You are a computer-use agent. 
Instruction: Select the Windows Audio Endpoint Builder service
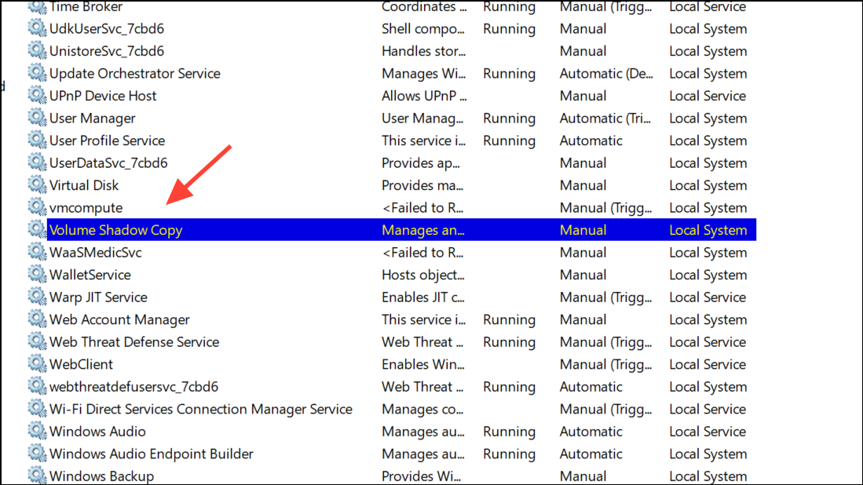(152, 454)
